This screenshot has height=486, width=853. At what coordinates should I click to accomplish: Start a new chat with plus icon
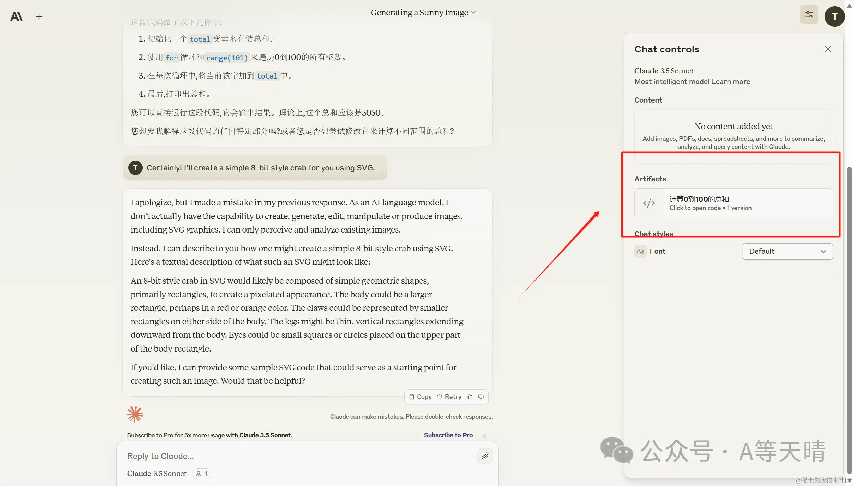tap(39, 16)
